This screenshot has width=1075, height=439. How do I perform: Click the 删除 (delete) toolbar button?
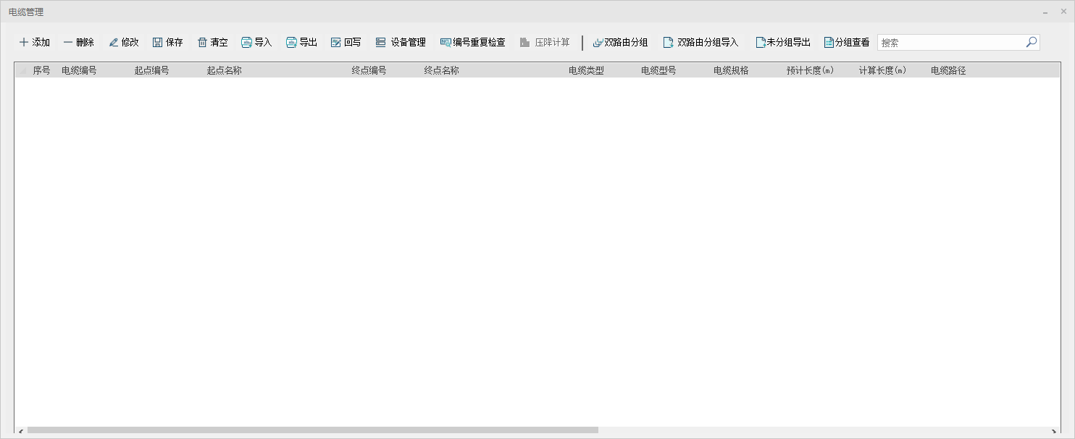pyautogui.click(x=79, y=43)
